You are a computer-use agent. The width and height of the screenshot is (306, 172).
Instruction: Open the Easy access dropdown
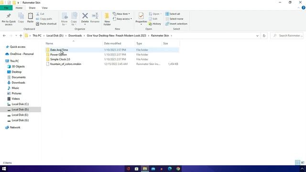pos(122,19)
